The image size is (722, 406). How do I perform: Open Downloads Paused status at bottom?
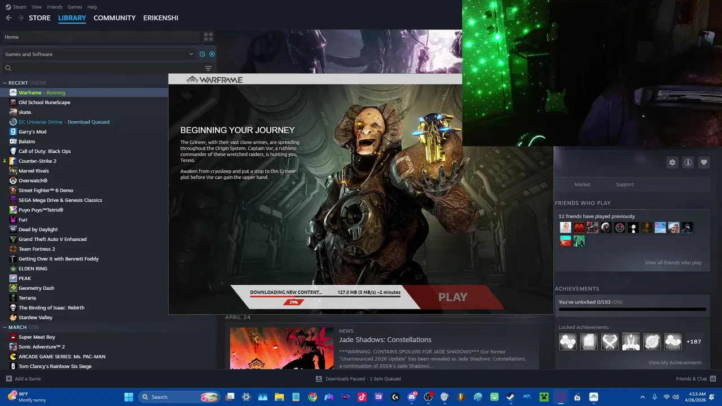[358, 379]
